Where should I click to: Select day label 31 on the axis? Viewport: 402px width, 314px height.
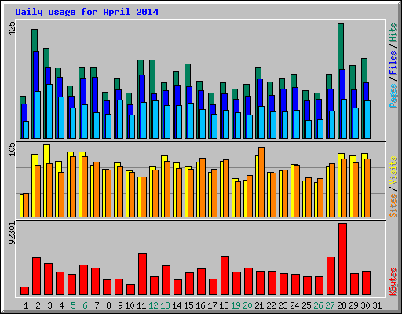point(377,305)
